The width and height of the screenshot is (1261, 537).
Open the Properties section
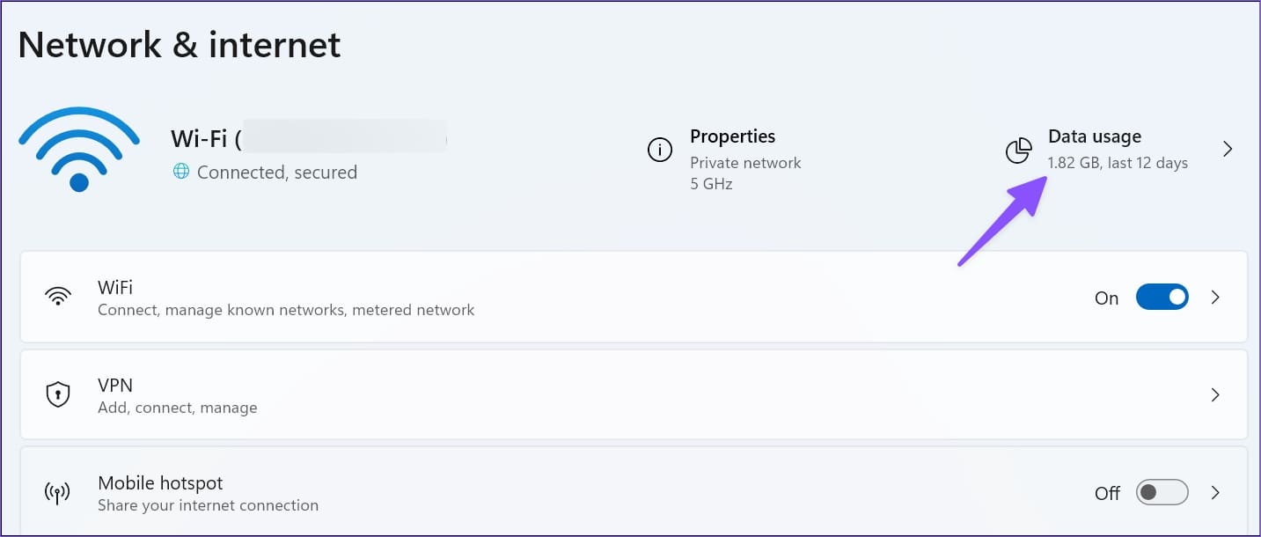732,136
